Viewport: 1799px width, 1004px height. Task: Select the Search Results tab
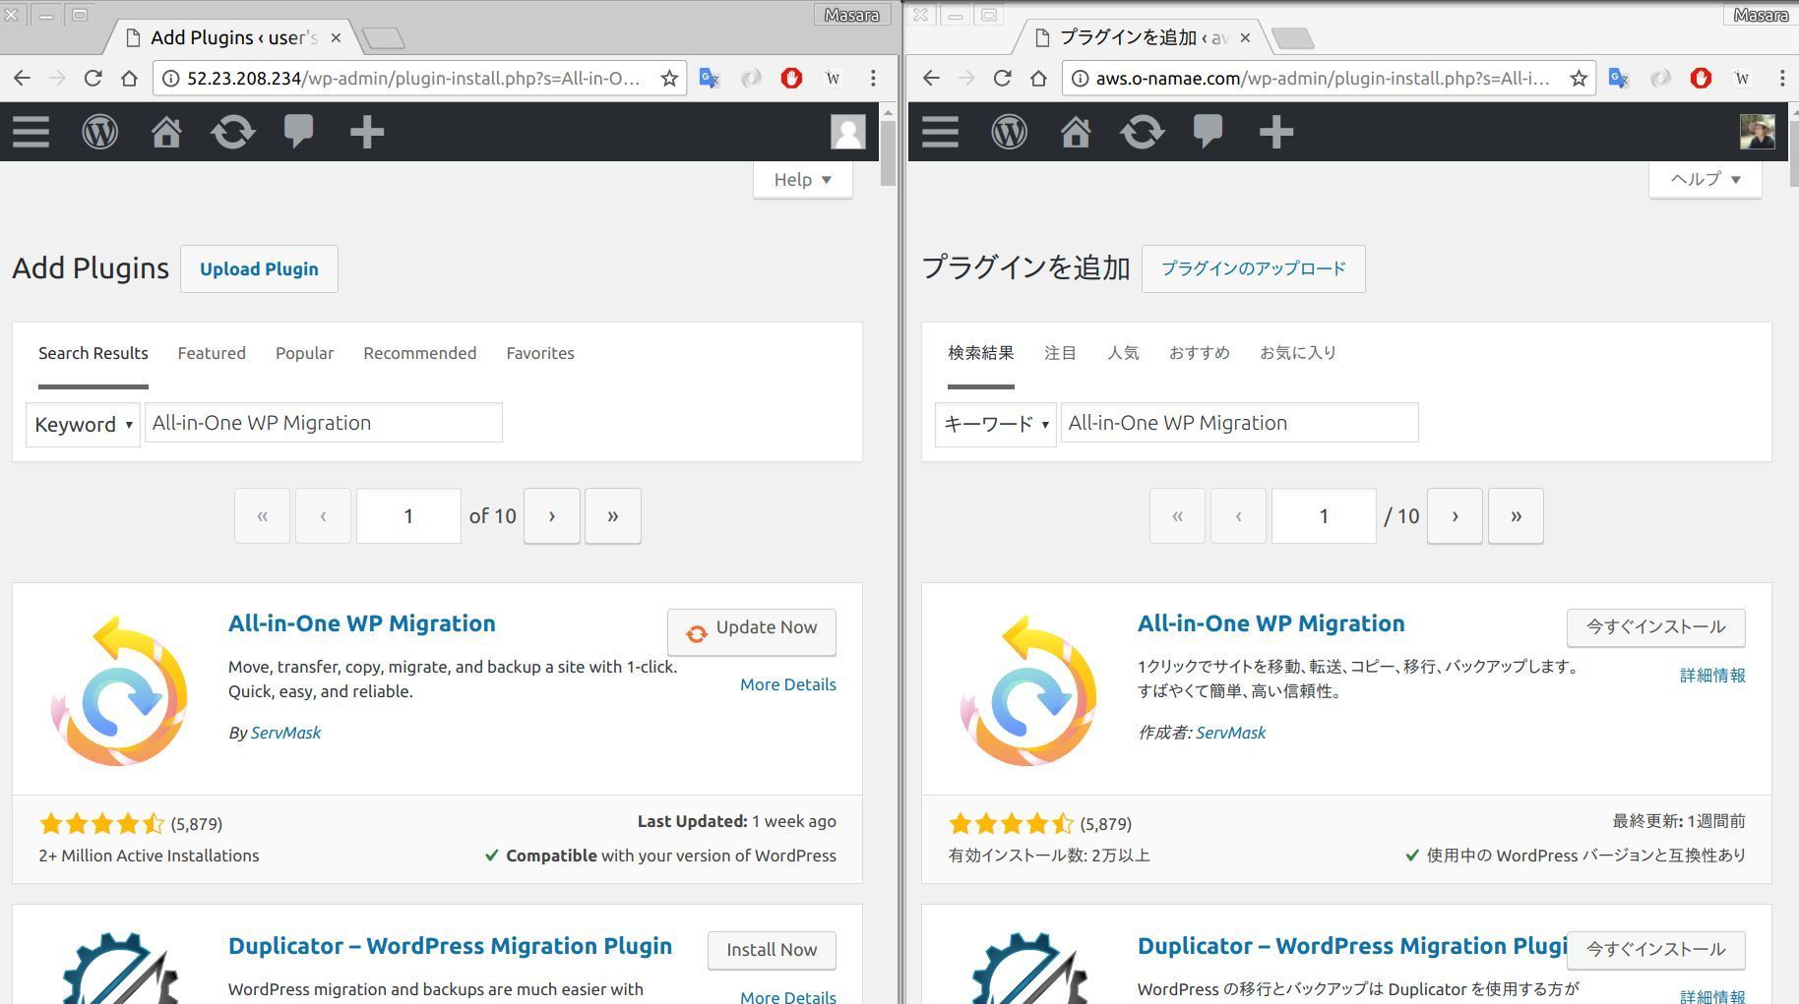click(93, 353)
